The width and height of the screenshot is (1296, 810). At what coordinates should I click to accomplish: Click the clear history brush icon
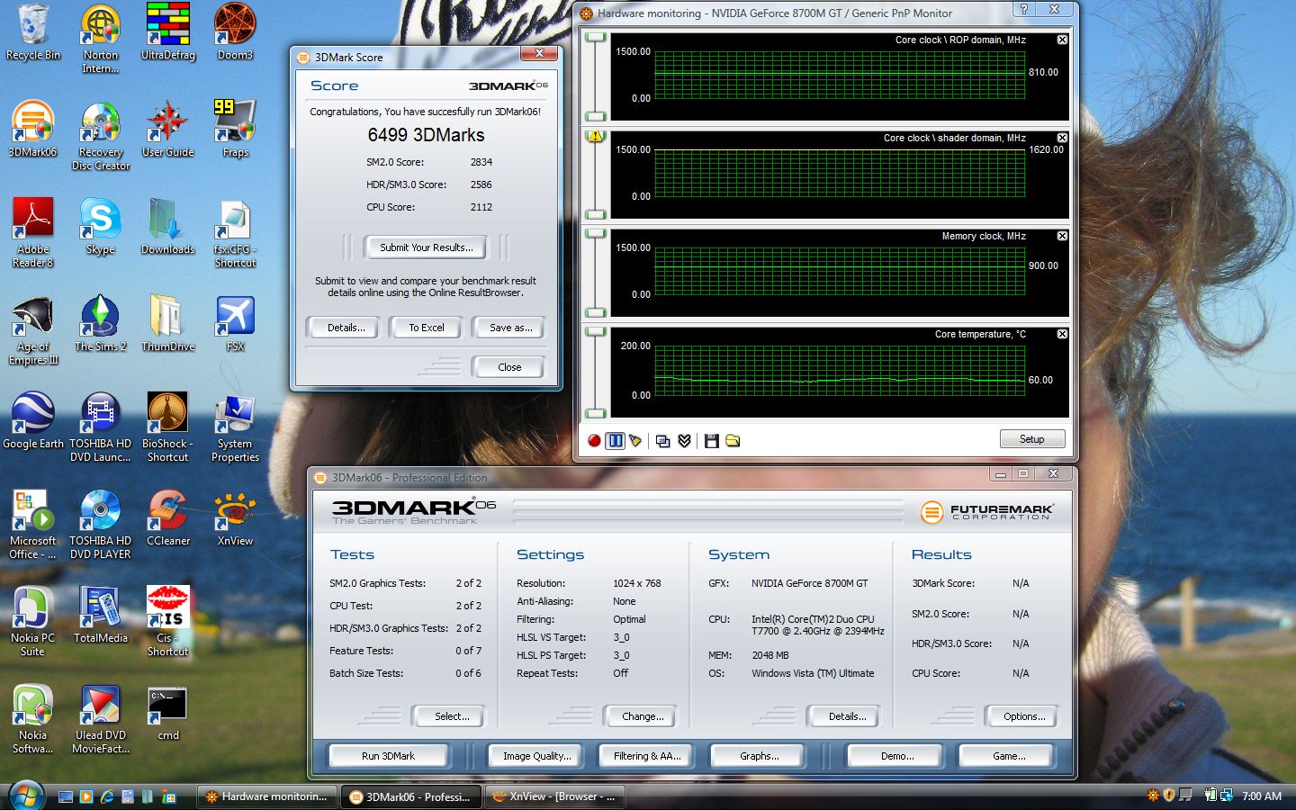pos(636,440)
